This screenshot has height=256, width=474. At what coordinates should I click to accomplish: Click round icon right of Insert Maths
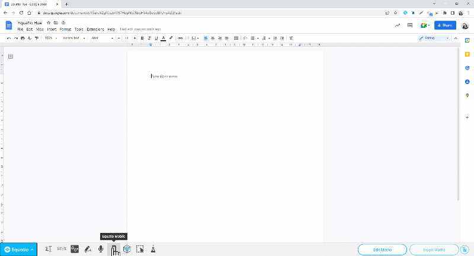[x=465, y=249]
